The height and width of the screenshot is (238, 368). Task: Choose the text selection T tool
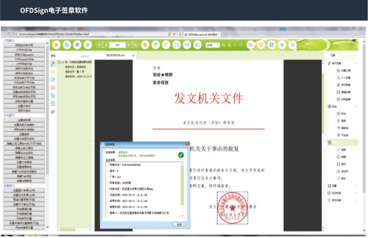coord(166,45)
